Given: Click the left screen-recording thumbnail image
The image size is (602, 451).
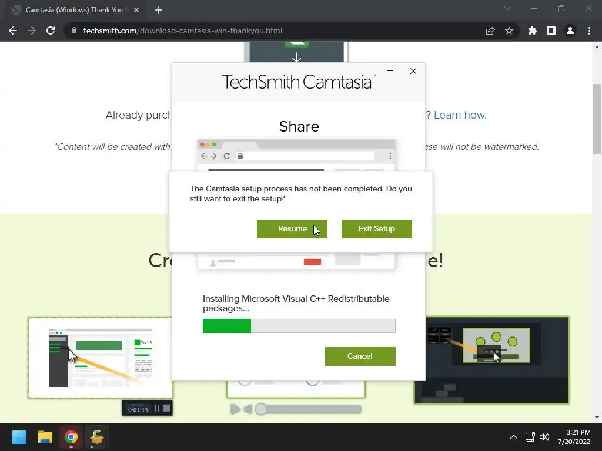Looking at the screenshot, I should click(100, 358).
